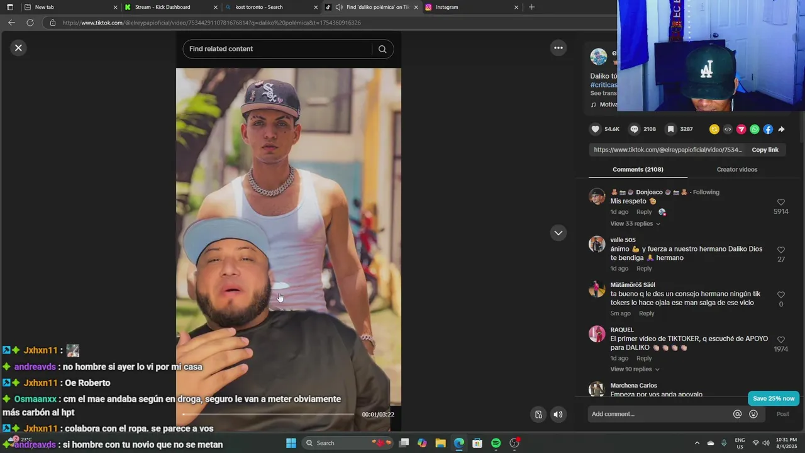Click the Save 25% now banner
This screenshot has width=805, height=453.
pyautogui.click(x=774, y=398)
